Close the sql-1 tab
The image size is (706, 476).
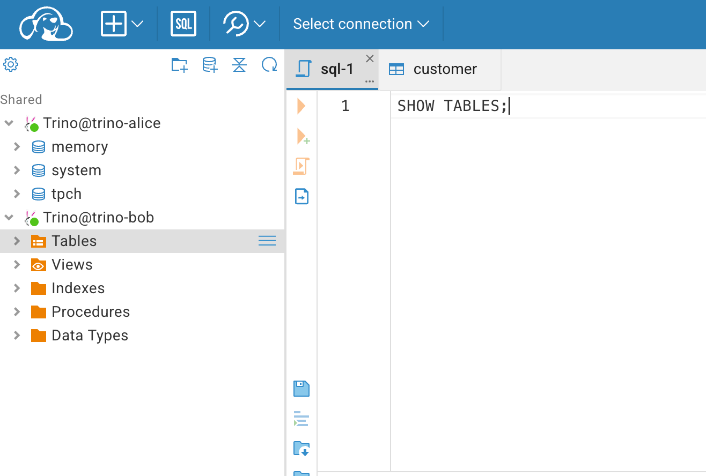click(x=370, y=59)
